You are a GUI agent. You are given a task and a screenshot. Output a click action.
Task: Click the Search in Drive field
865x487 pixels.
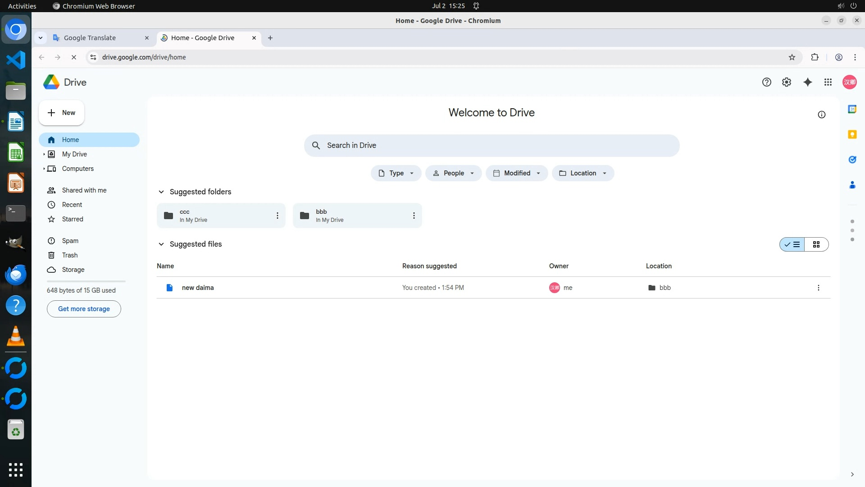491,145
